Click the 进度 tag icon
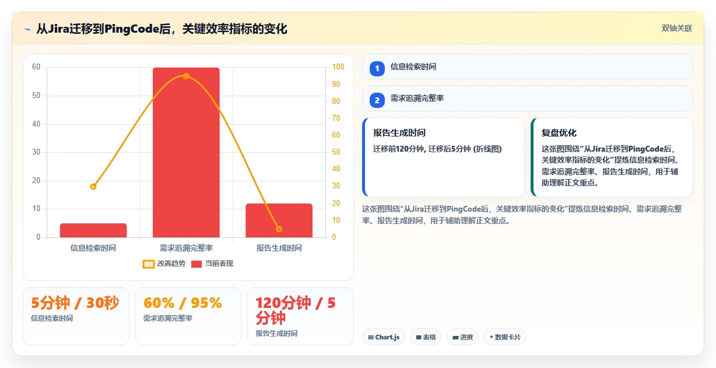The height and width of the screenshot is (368, 716). tap(455, 338)
